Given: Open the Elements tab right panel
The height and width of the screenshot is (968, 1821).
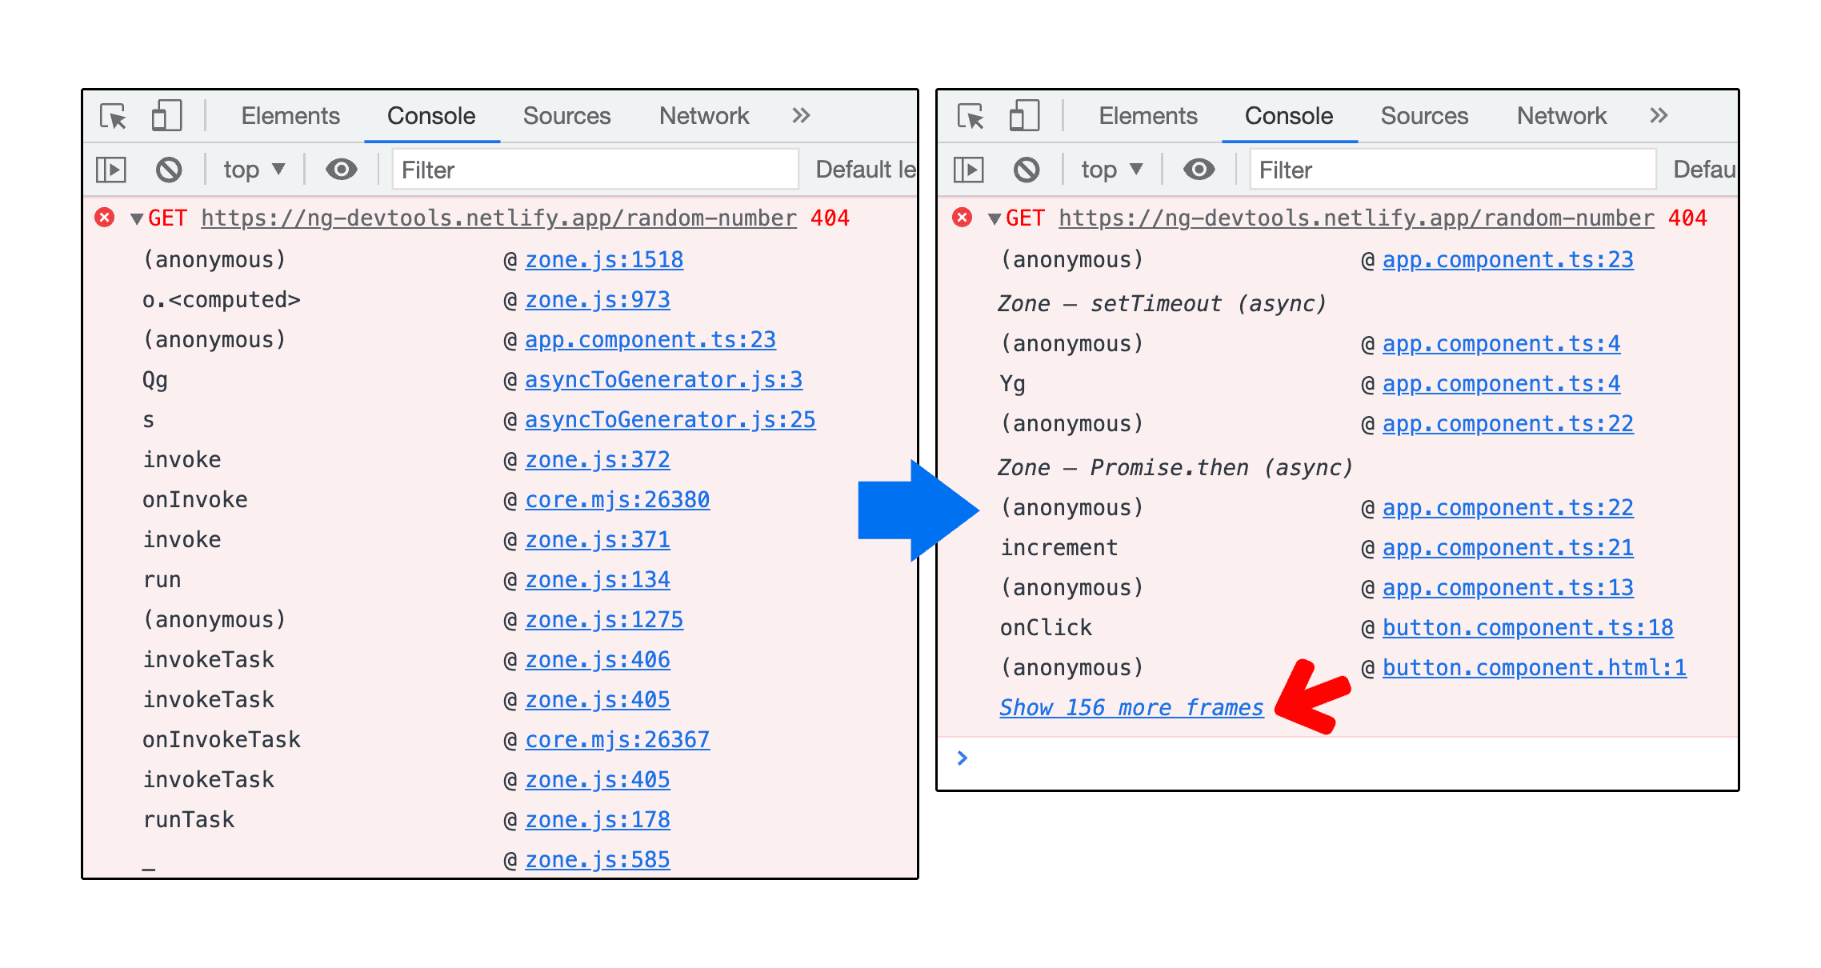Looking at the screenshot, I should coord(1146,114).
